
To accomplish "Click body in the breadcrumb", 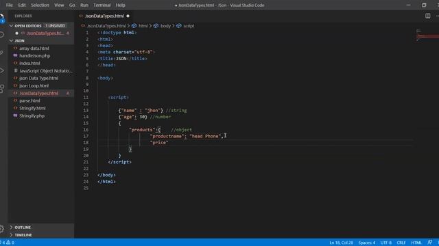I will (x=165, y=26).
